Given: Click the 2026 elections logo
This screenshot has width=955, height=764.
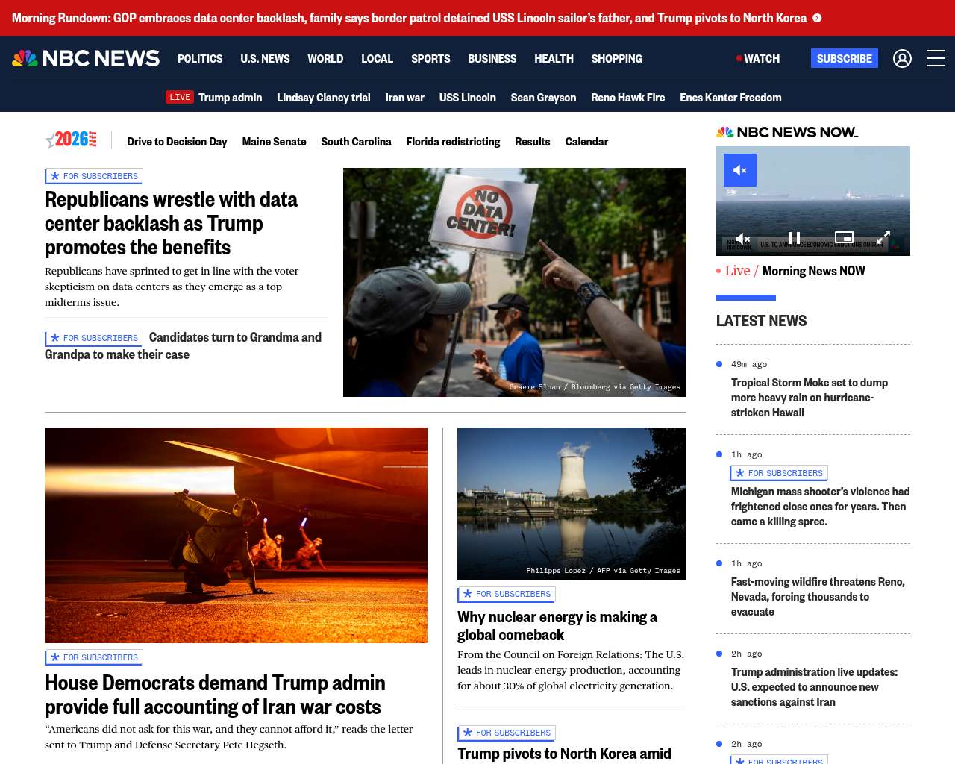Looking at the screenshot, I should click(x=71, y=140).
